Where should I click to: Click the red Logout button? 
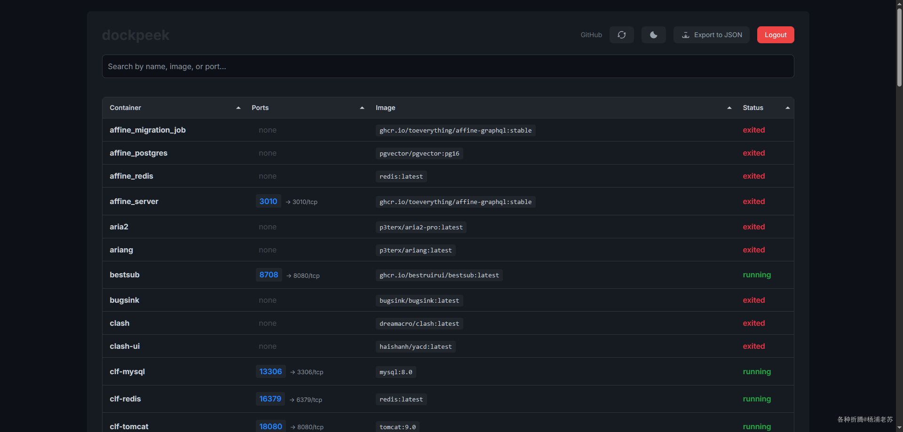(775, 35)
